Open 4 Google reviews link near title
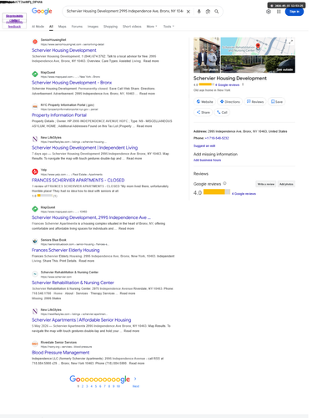This screenshot has width=312, height=418. click(227, 84)
